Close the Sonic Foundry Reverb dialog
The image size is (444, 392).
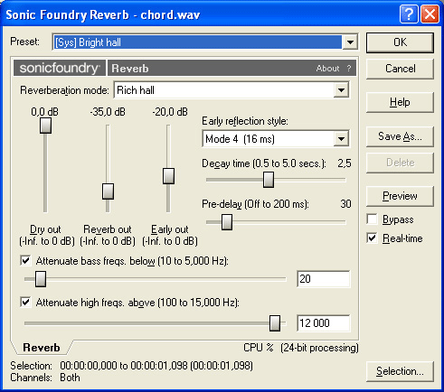point(430,14)
